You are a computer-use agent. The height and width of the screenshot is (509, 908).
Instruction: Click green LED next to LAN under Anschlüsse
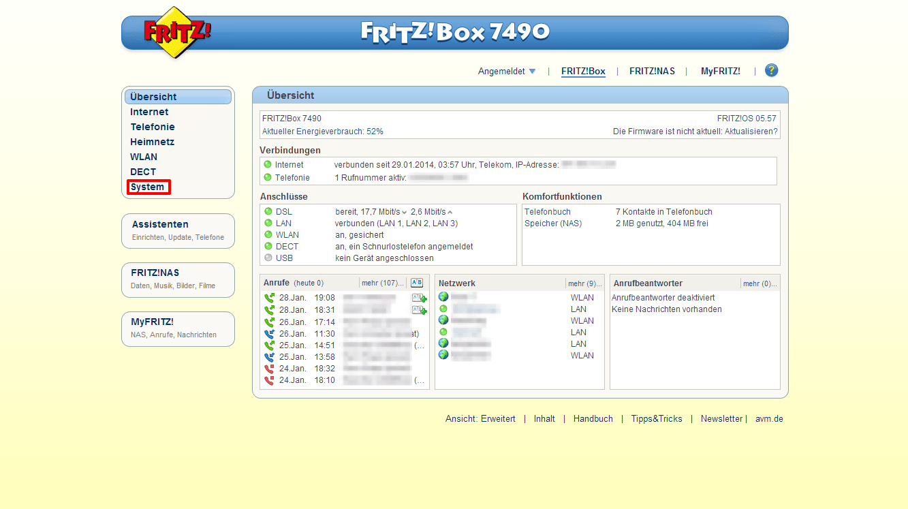[268, 223]
